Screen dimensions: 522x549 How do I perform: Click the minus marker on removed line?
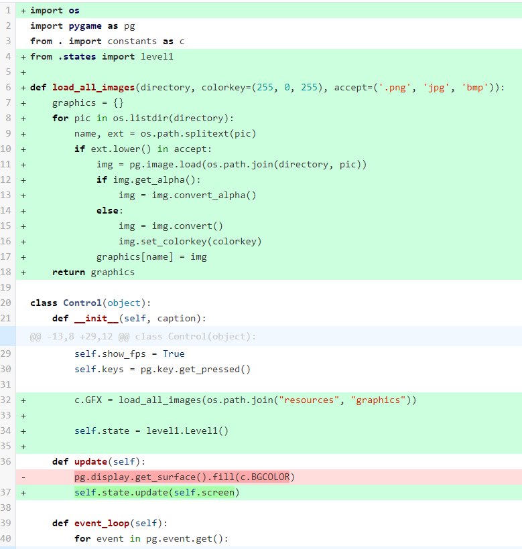[23, 477]
